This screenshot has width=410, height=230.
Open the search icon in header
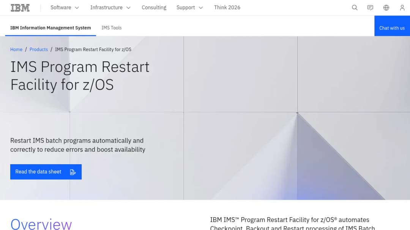point(355,8)
